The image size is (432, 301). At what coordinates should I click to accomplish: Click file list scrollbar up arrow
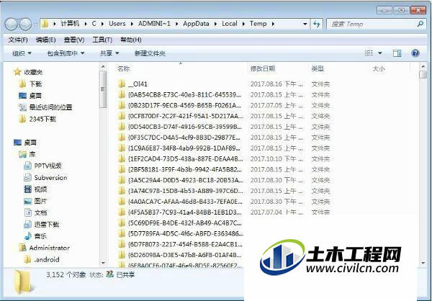423,67
